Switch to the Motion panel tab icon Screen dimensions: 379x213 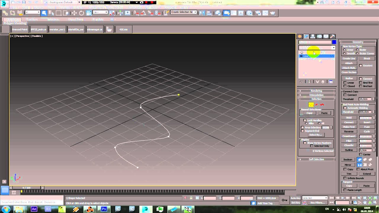coord(319,36)
